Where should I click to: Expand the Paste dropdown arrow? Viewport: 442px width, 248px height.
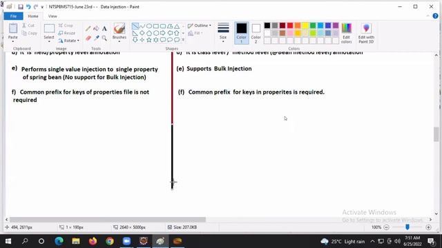pos(13,41)
